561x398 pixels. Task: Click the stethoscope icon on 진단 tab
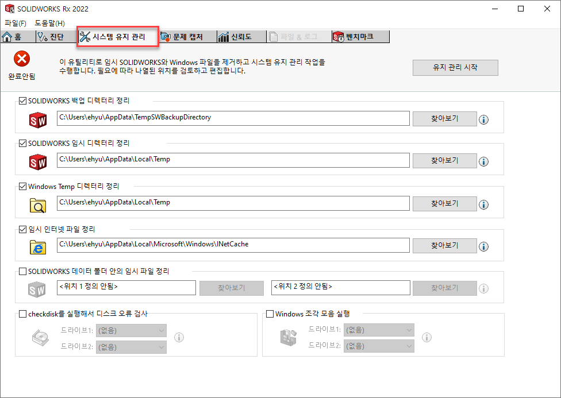[x=43, y=37]
